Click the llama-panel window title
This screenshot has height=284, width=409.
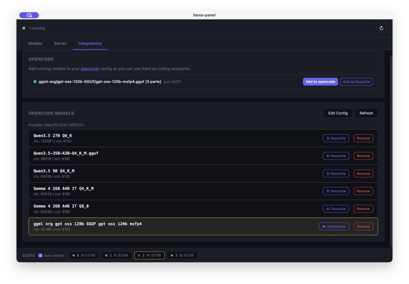[204, 15]
